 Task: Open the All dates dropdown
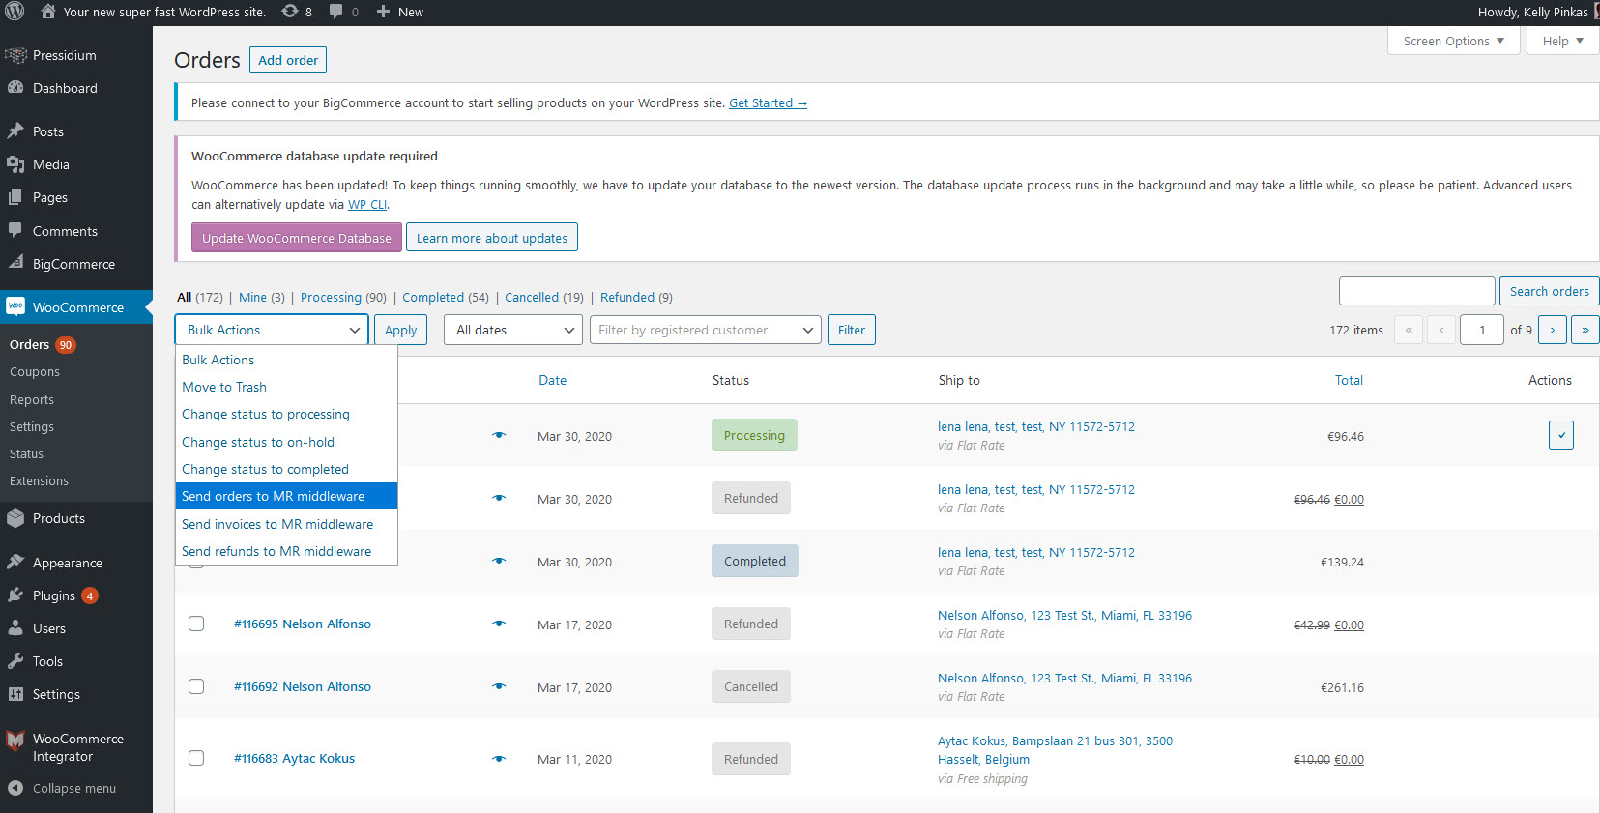pyautogui.click(x=513, y=330)
